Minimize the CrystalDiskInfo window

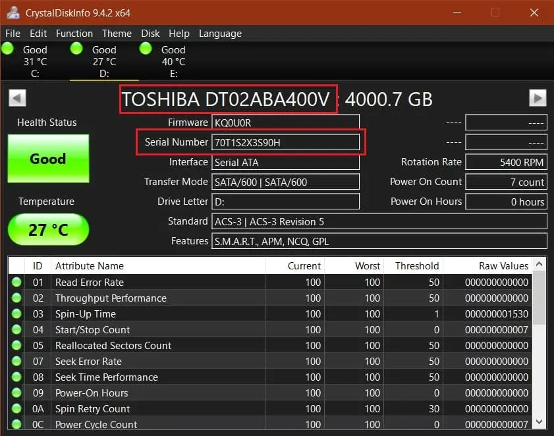[457, 13]
